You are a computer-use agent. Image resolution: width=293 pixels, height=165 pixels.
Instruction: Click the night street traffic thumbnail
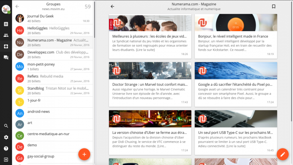[150, 119]
